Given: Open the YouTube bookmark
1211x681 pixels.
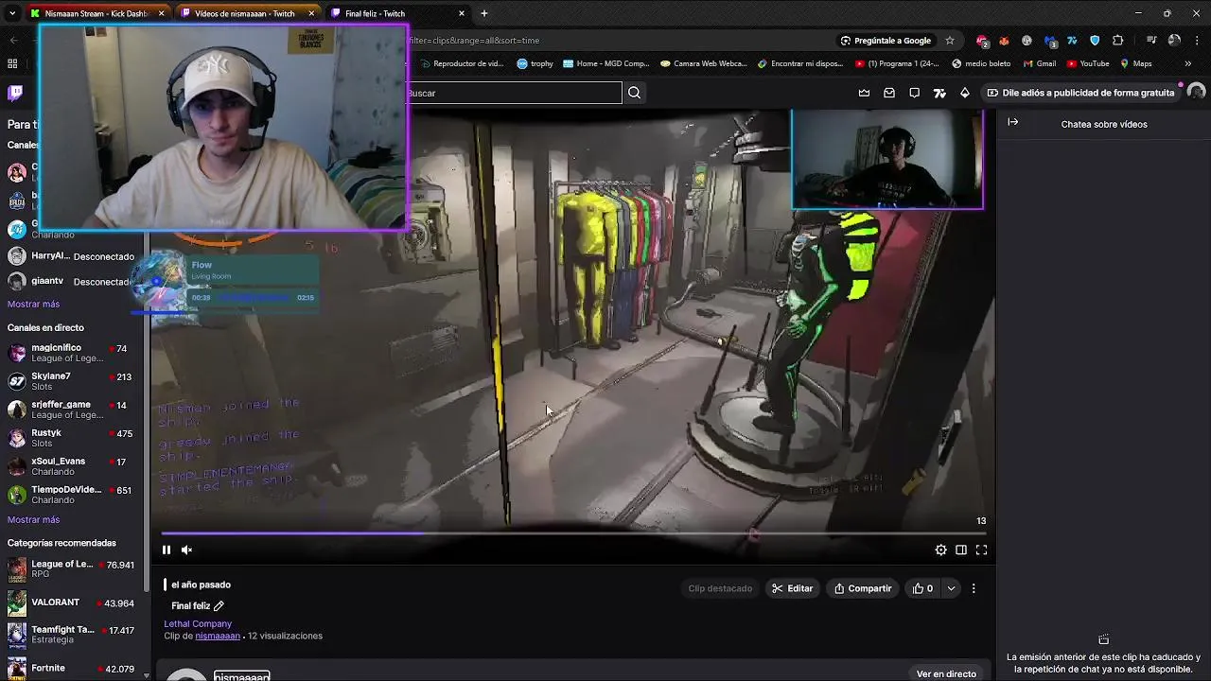Looking at the screenshot, I should 1087,63.
